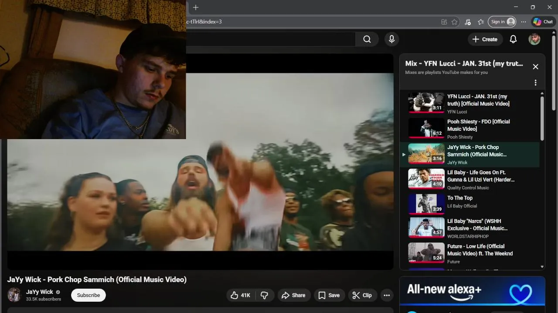Image resolution: width=558 pixels, height=313 pixels.
Task: Open the browser favorites list icon
Action: 481,22
